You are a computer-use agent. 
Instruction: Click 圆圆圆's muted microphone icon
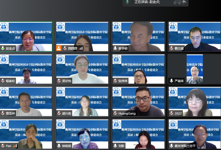point(65,48)
